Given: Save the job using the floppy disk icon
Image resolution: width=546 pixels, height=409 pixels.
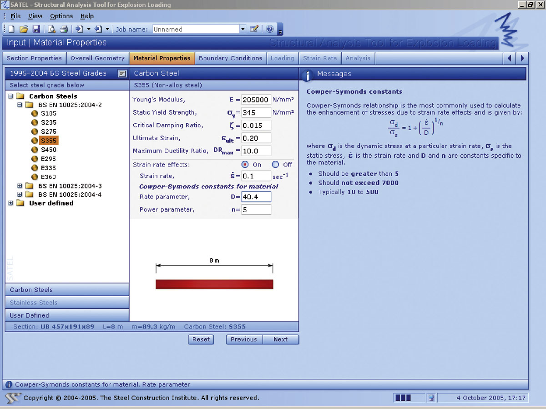Looking at the screenshot, I should coord(36,29).
